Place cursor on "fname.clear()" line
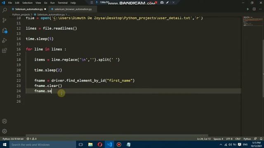This screenshot has width=264, height=148. 48,86
